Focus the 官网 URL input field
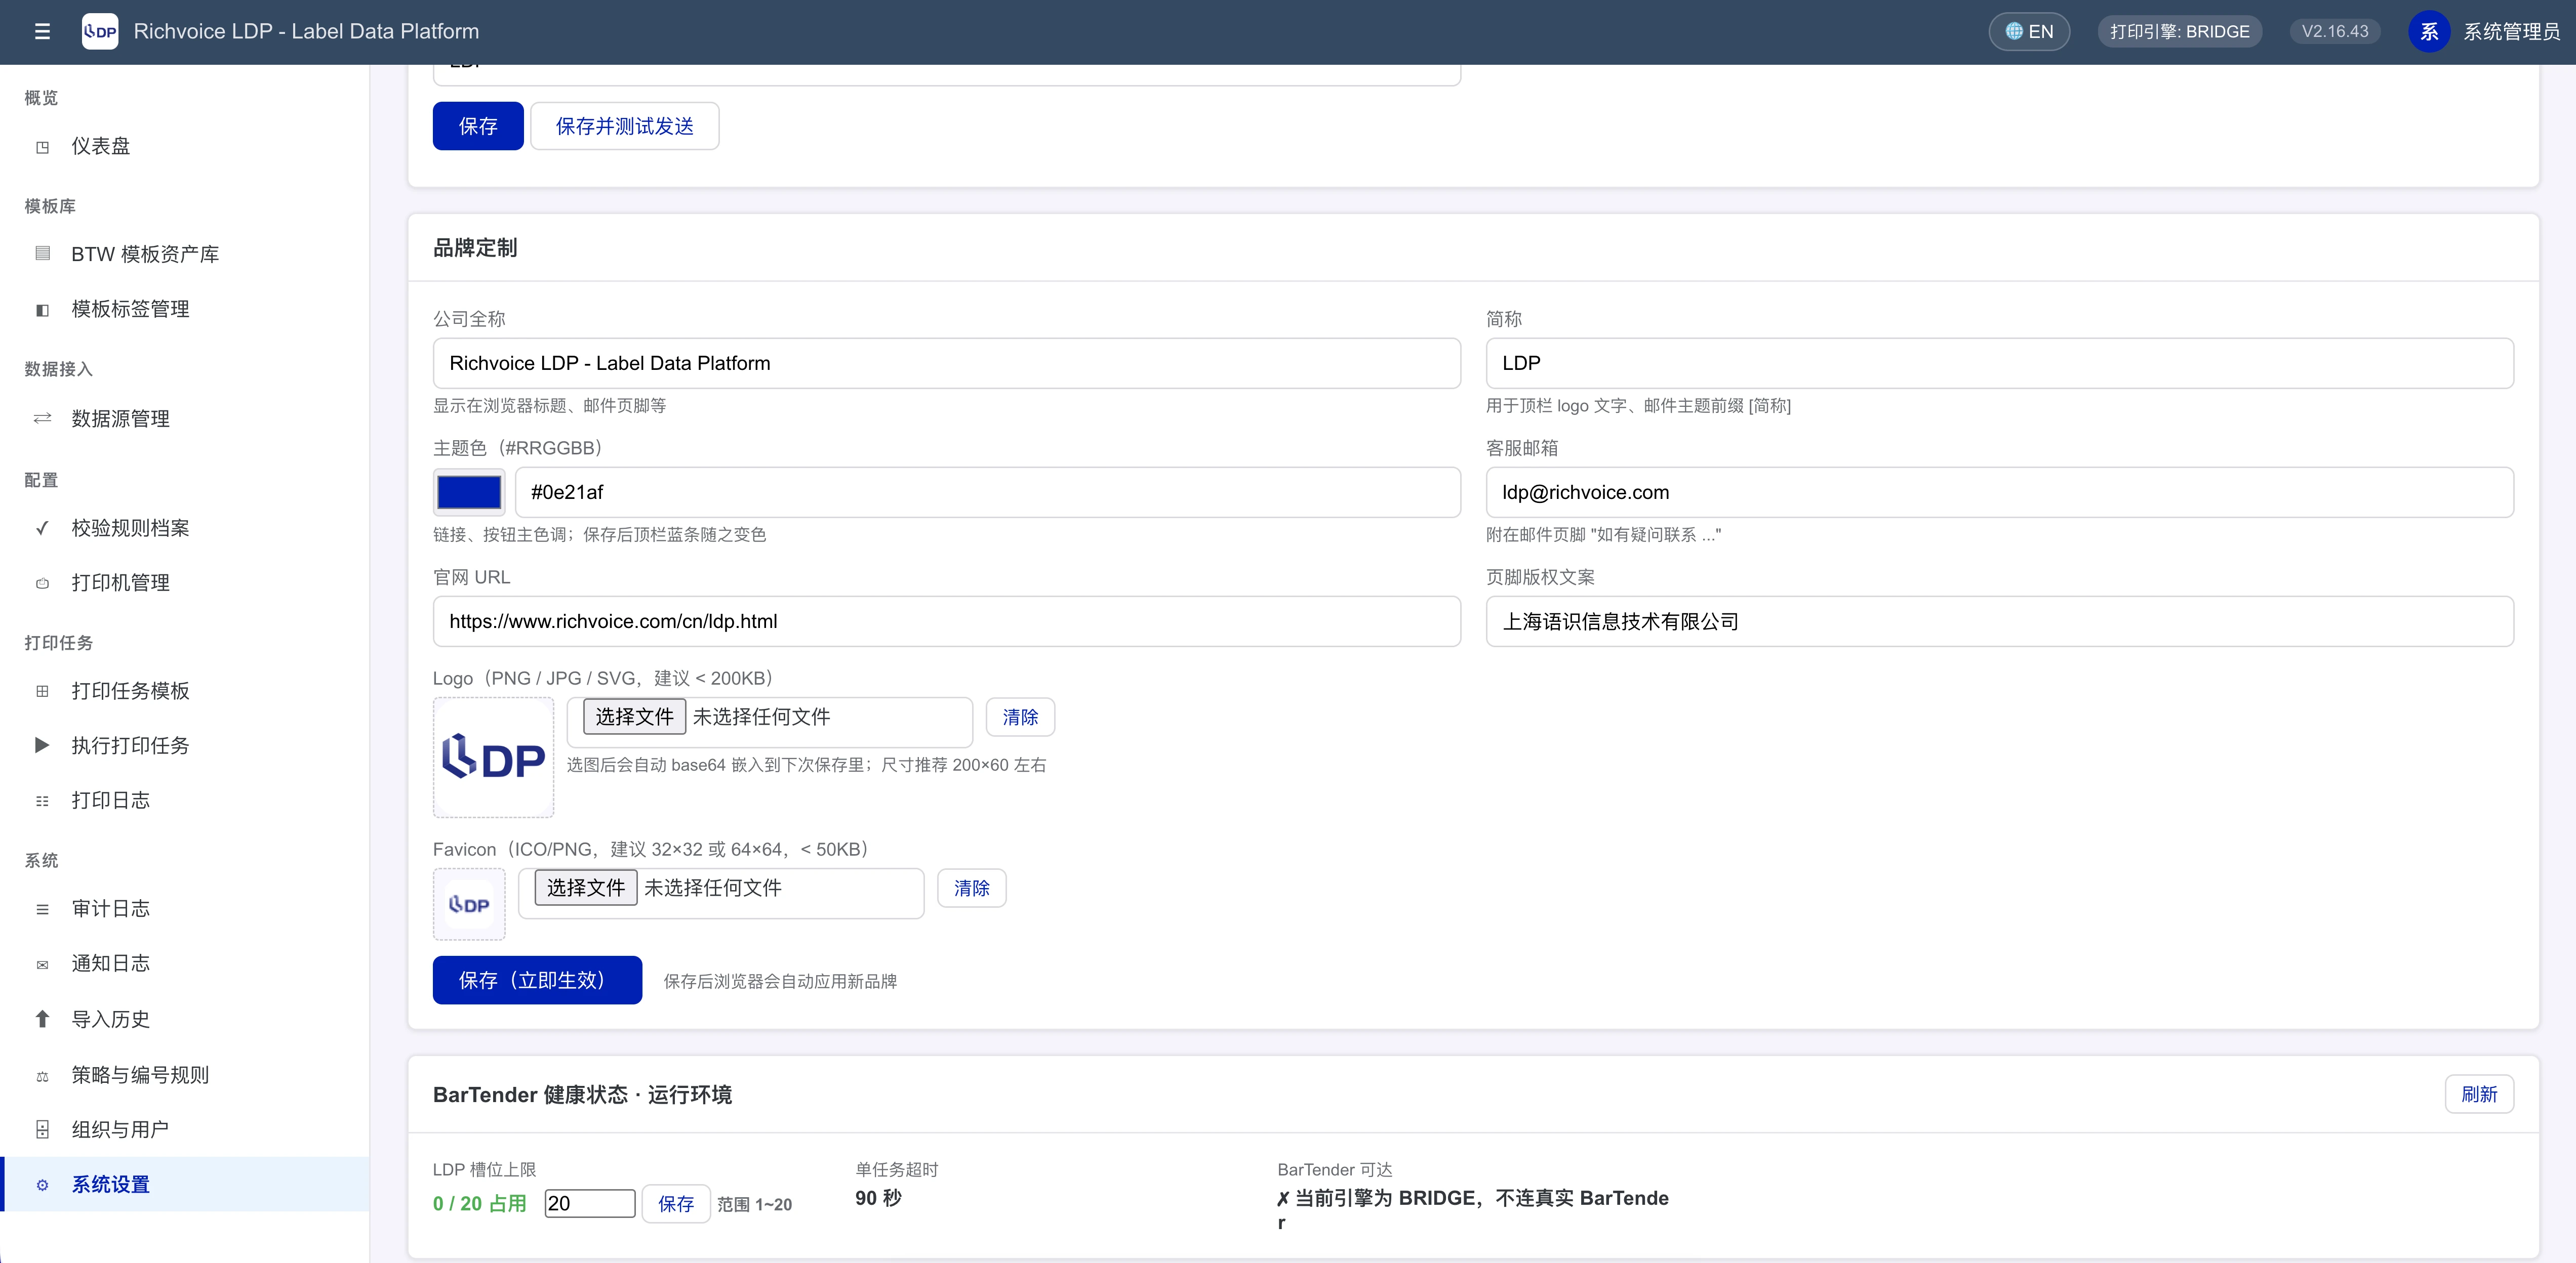The image size is (2576, 1263). click(x=947, y=621)
